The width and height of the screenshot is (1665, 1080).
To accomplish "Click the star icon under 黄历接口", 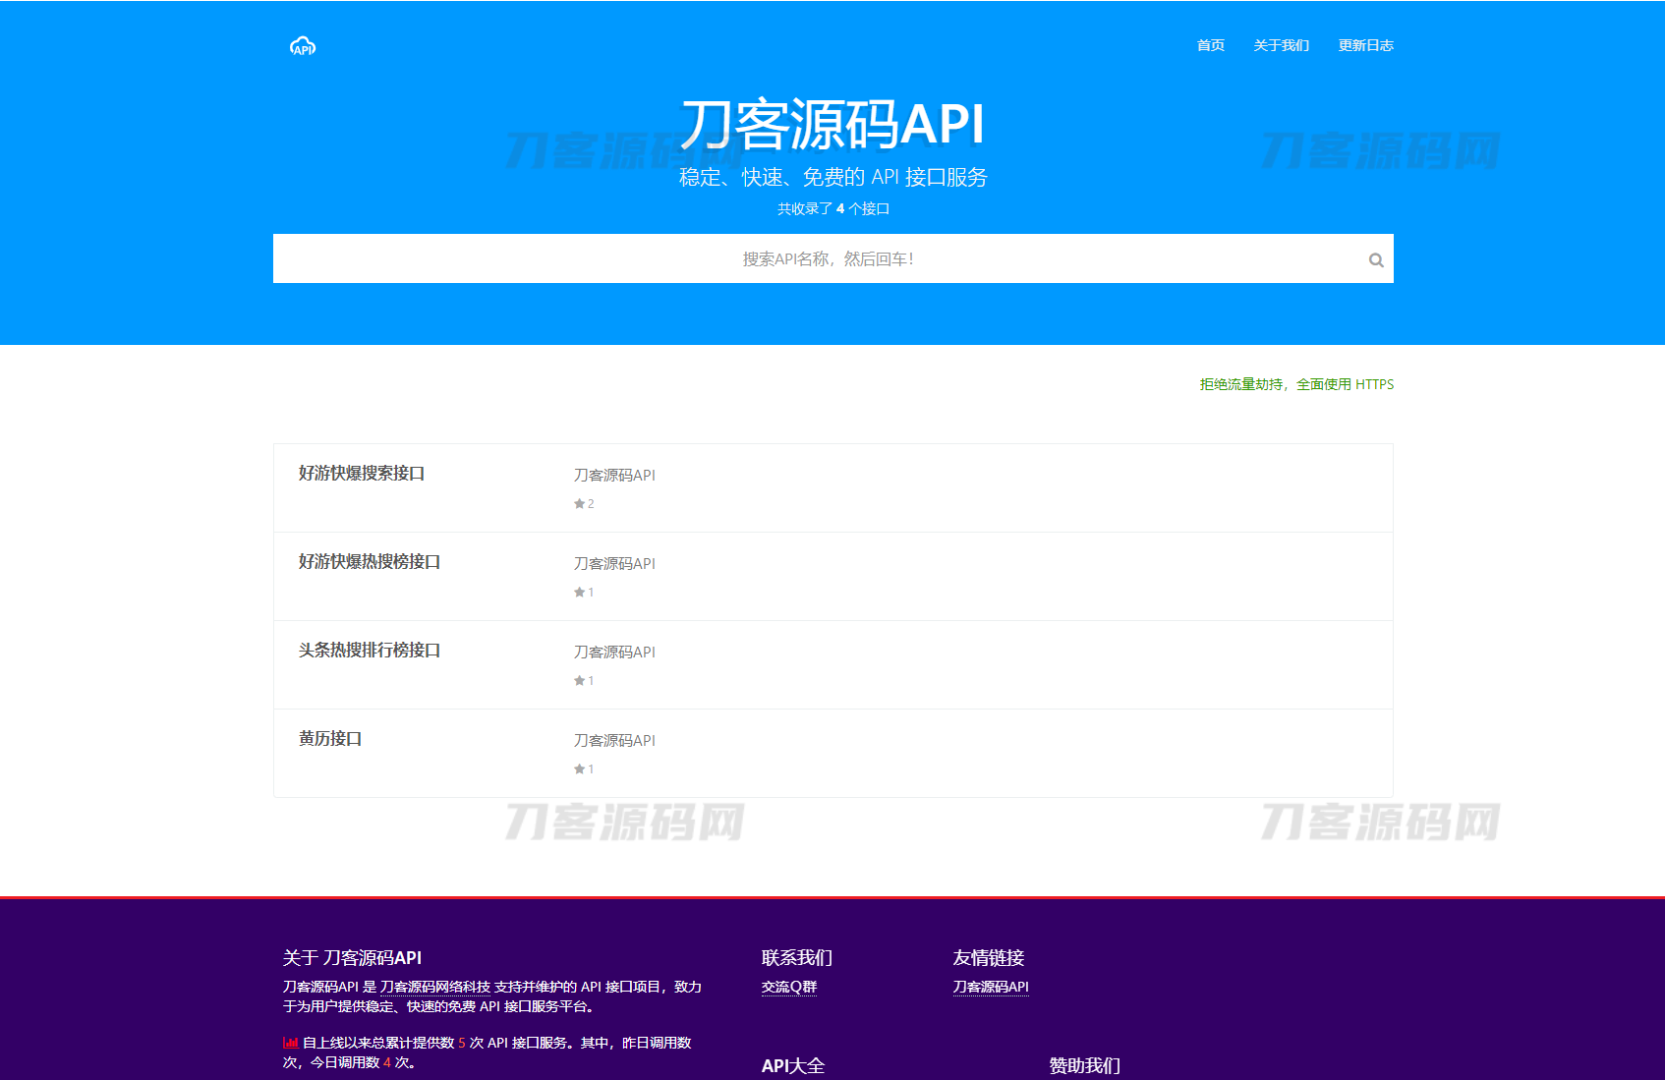I will coord(580,768).
